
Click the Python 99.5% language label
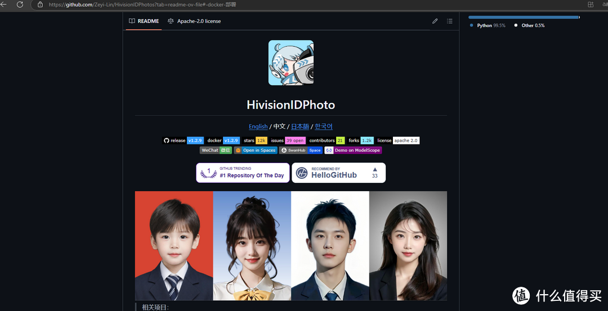[x=488, y=25]
